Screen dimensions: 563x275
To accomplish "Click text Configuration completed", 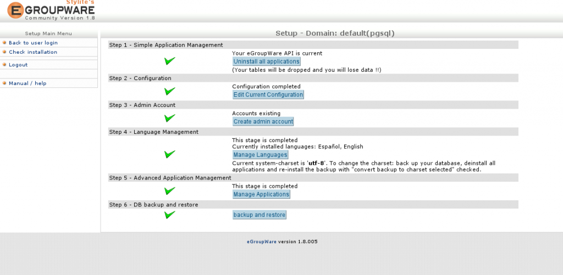I will click(x=267, y=86).
